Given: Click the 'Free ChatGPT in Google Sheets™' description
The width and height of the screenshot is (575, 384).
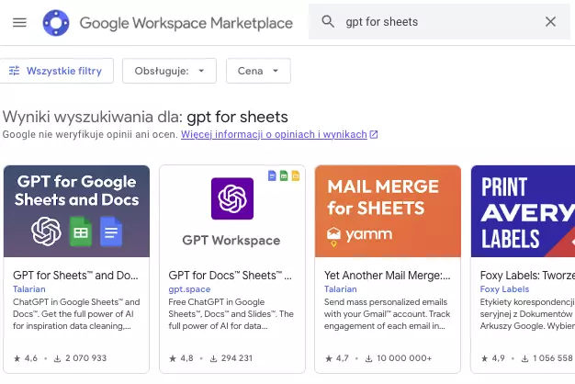Looking at the screenshot, I should pos(231,314).
